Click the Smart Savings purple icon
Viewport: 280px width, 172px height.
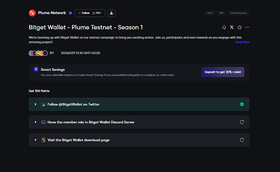(36, 69)
